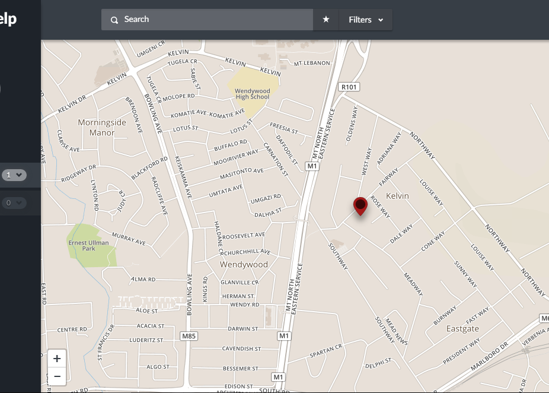Image resolution: width=549 pixels, height=393 pixels.
Task: Click the Eastgate suburb label
Action: (462, 329)
